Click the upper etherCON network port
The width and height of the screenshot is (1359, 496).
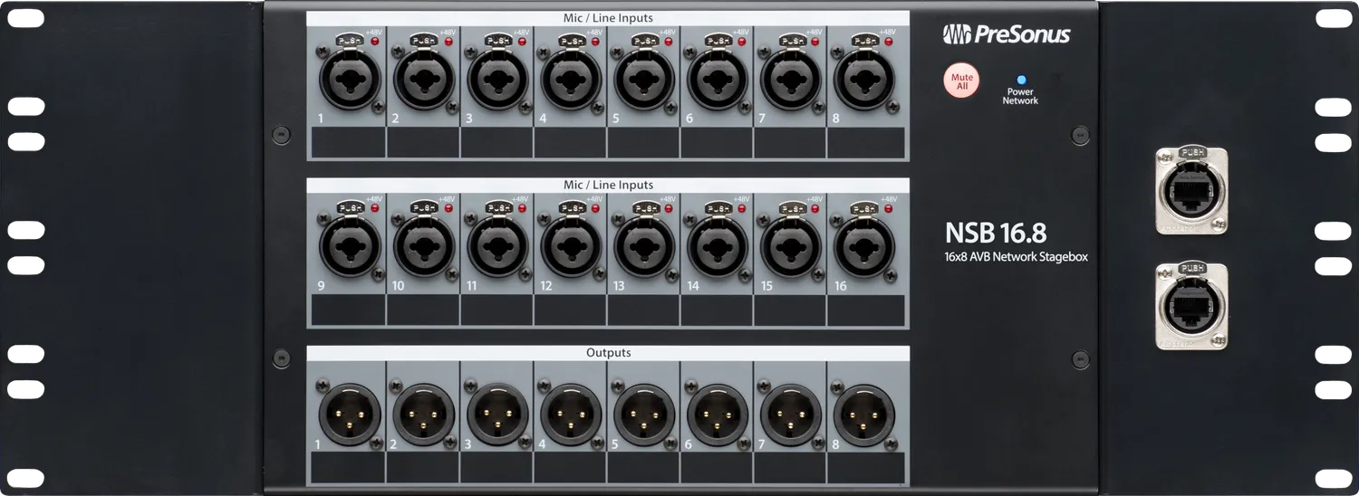pyautogui.click(x=1193, y=190)
